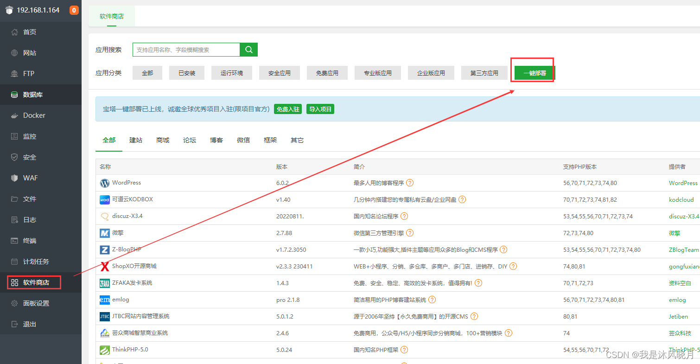700x364 pixels.
Task: Click ShopXO version v2.3.3 230411
Action: [x=294, y=266]
